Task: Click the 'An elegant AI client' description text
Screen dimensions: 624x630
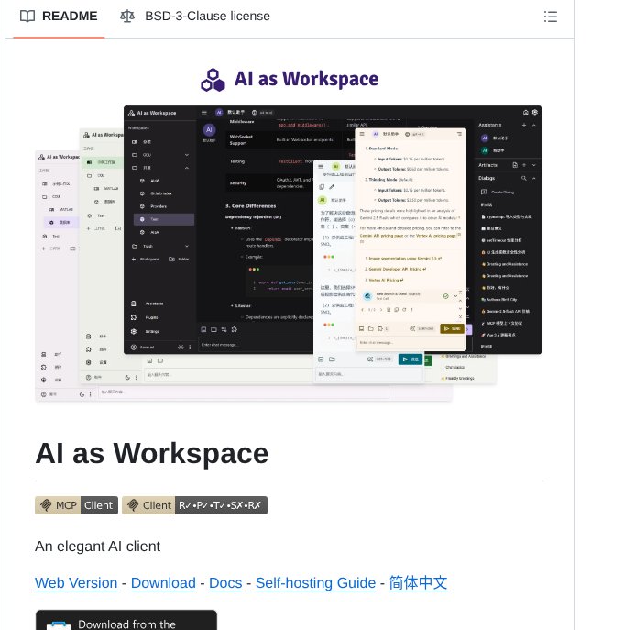Action: (x=97, y=546)
